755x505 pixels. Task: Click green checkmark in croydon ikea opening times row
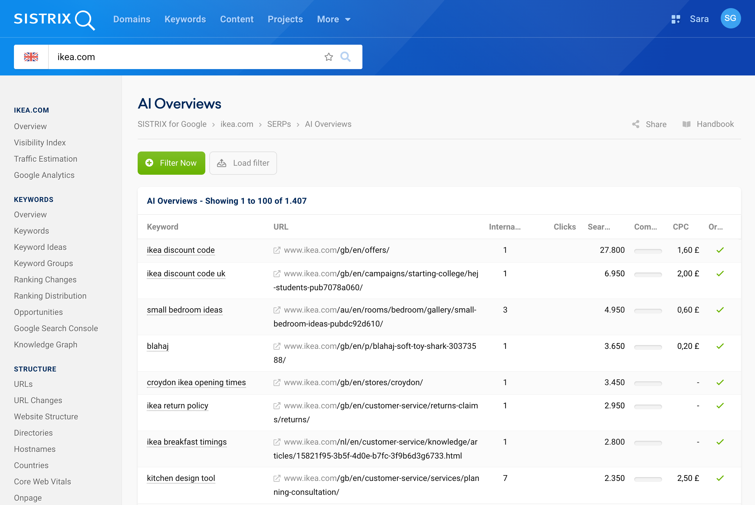[720, 382]
